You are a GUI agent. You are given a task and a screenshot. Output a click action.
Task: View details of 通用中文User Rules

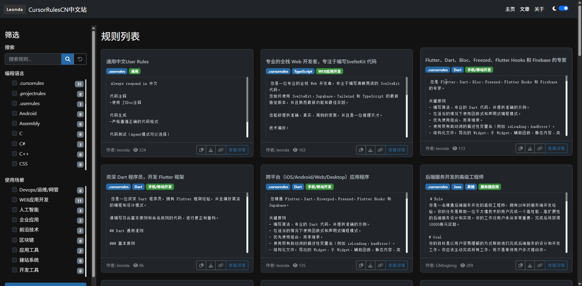[237, 150]
